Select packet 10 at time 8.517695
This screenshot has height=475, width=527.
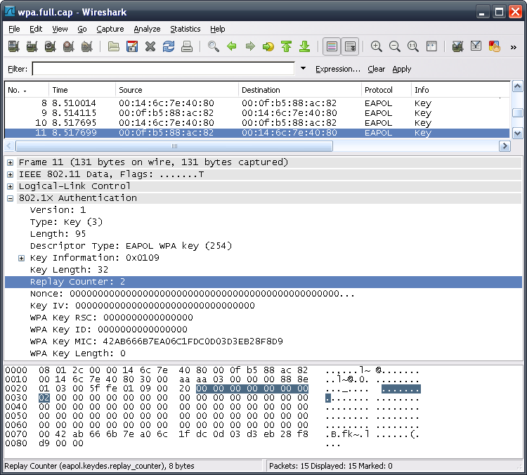click(x=257, y=123)
